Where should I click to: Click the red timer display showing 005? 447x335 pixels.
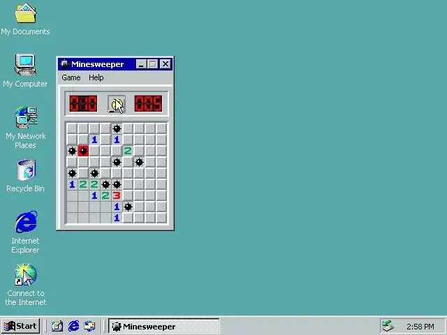[x=148, y=103]
